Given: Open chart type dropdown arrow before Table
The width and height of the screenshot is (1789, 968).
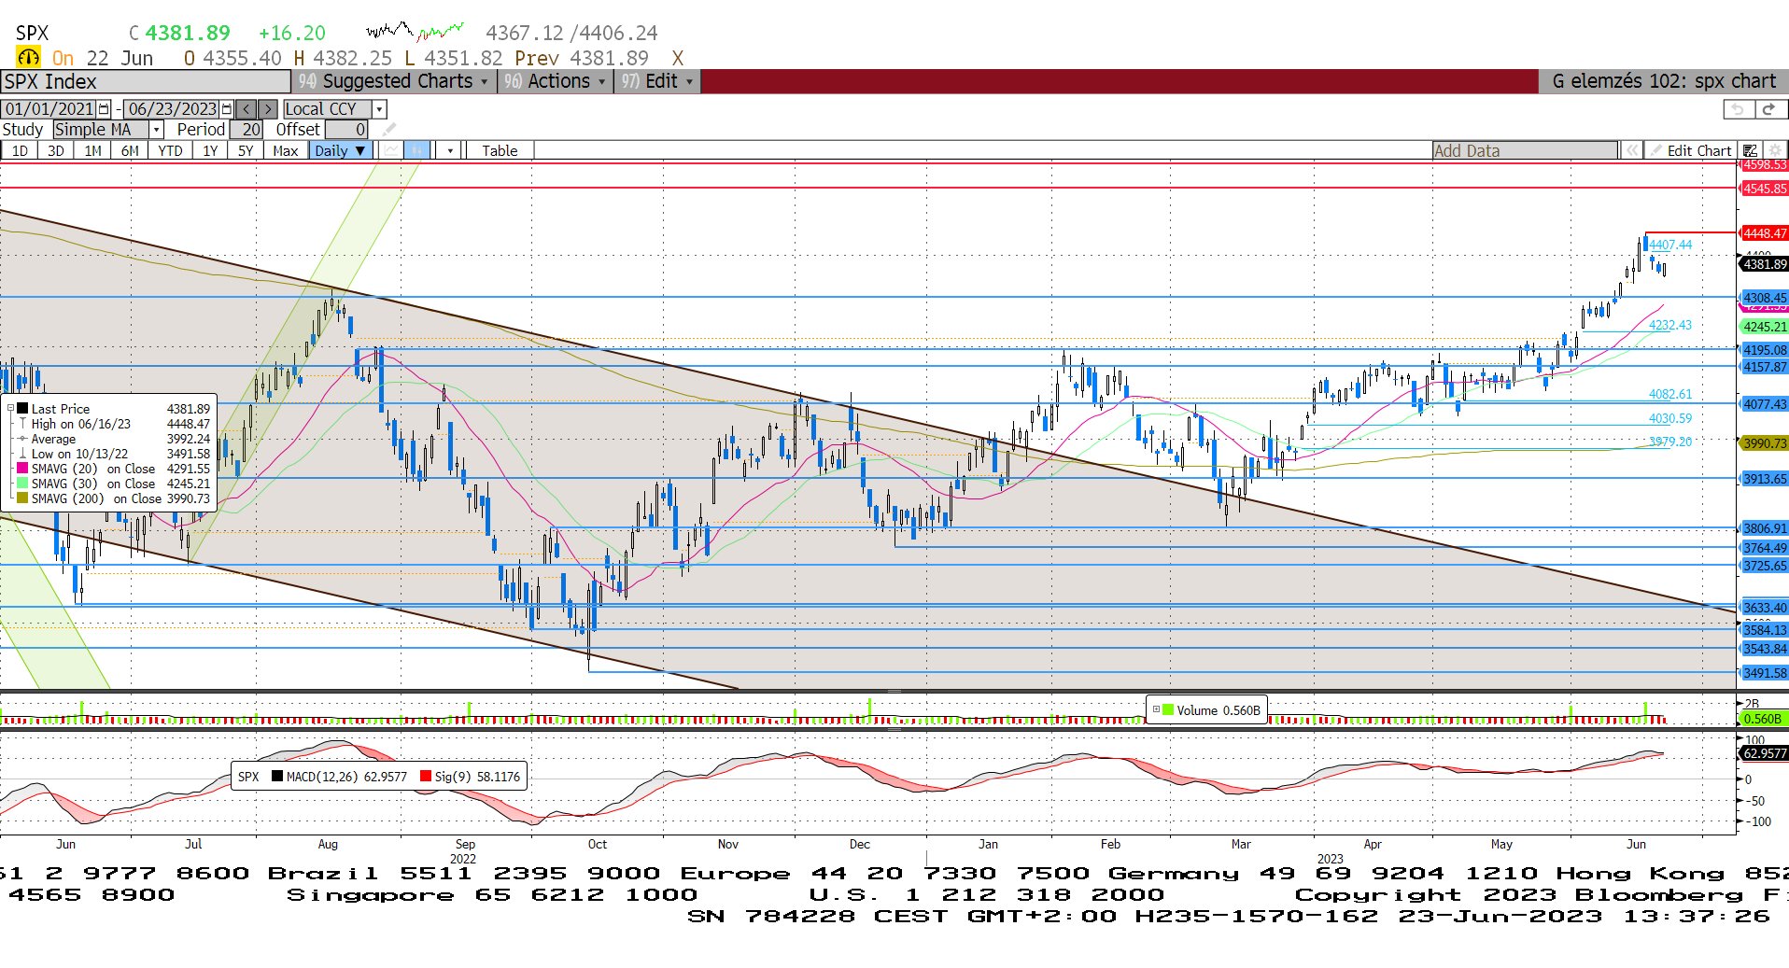Looking at the screenshot, I should tap(450, 150).
